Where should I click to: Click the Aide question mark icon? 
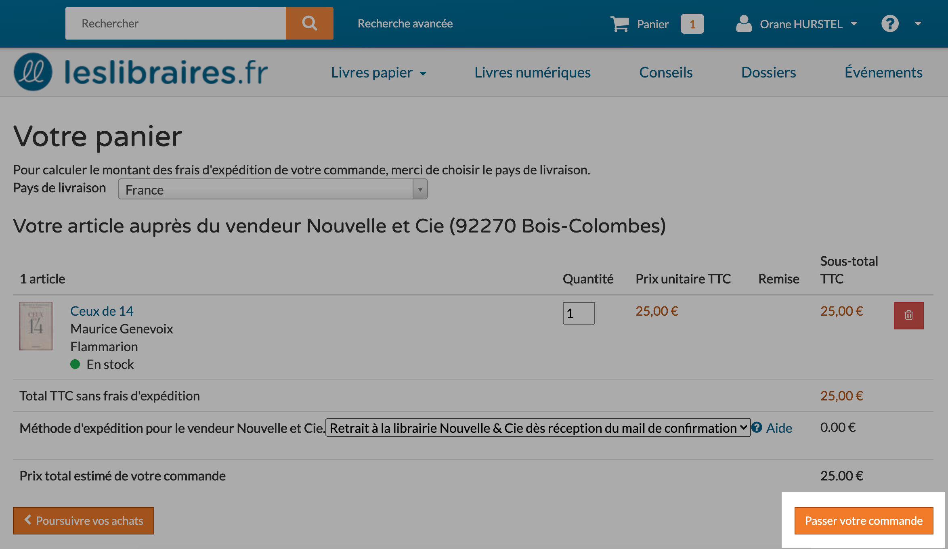[x=757, y=427]
